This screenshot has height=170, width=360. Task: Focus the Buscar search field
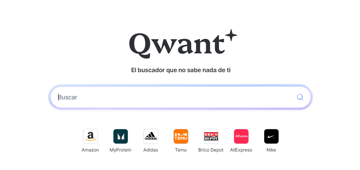coord(181,97)
